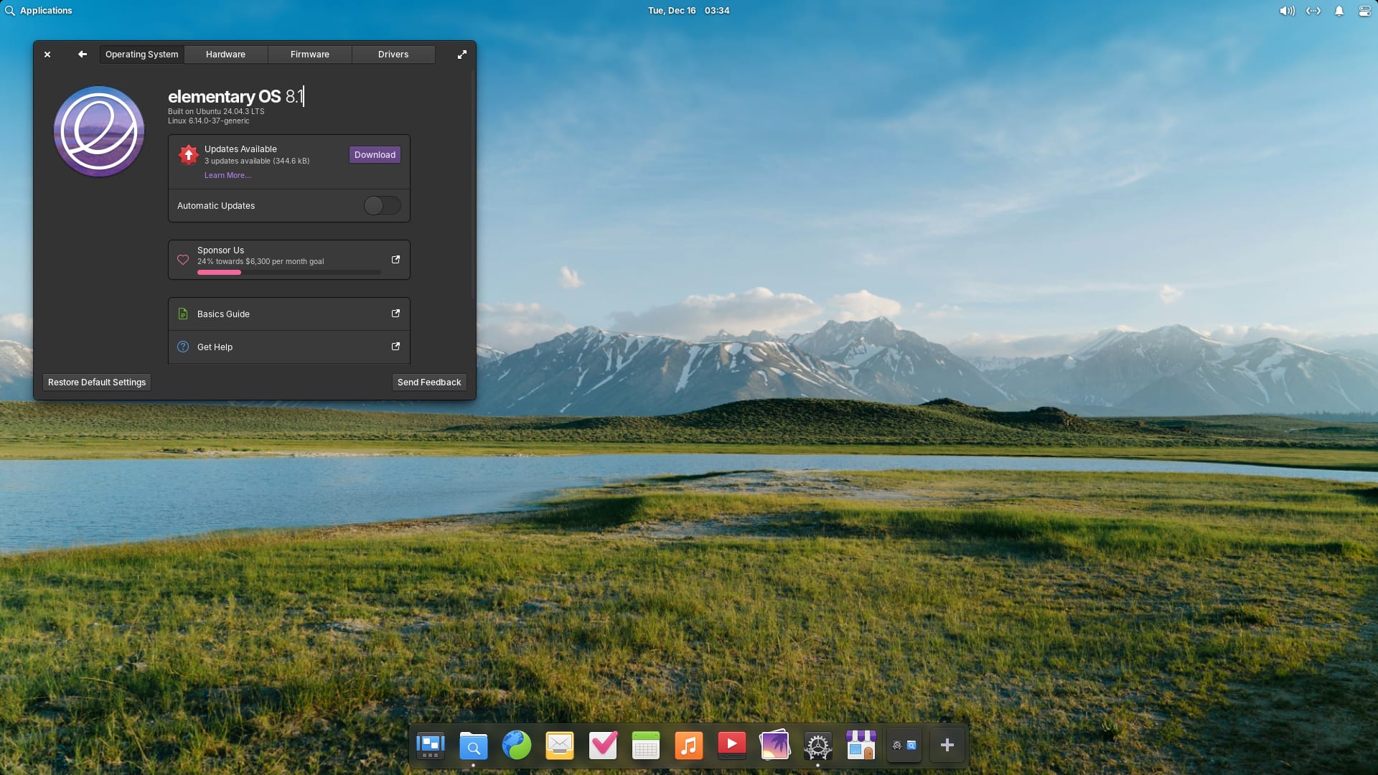Viewport: 1378px width, 775px height.
Task: Open the Learn More link under updates
Action: [228, 175]
